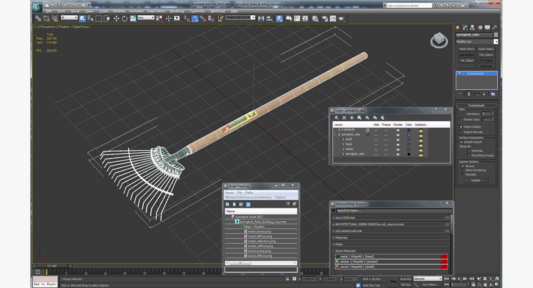Screen dimensions: 533x288
Task: Open the Edit menu
Action: pos(49,11)
